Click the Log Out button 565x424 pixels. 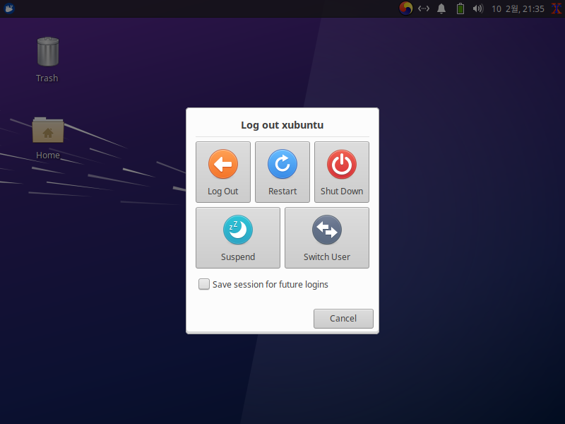[223, 172]
